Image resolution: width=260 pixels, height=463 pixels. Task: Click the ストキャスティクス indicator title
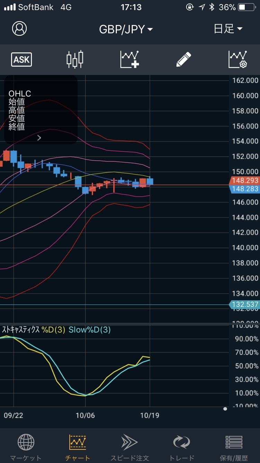[20, 330]
